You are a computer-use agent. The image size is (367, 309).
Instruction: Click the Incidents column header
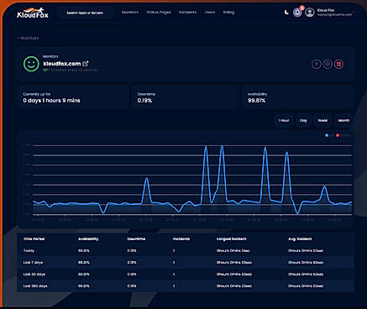tap(181, 239)
